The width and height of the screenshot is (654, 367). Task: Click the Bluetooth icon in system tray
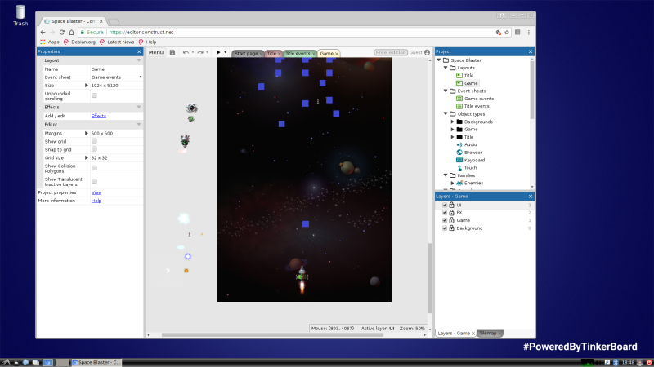point(616,362)
